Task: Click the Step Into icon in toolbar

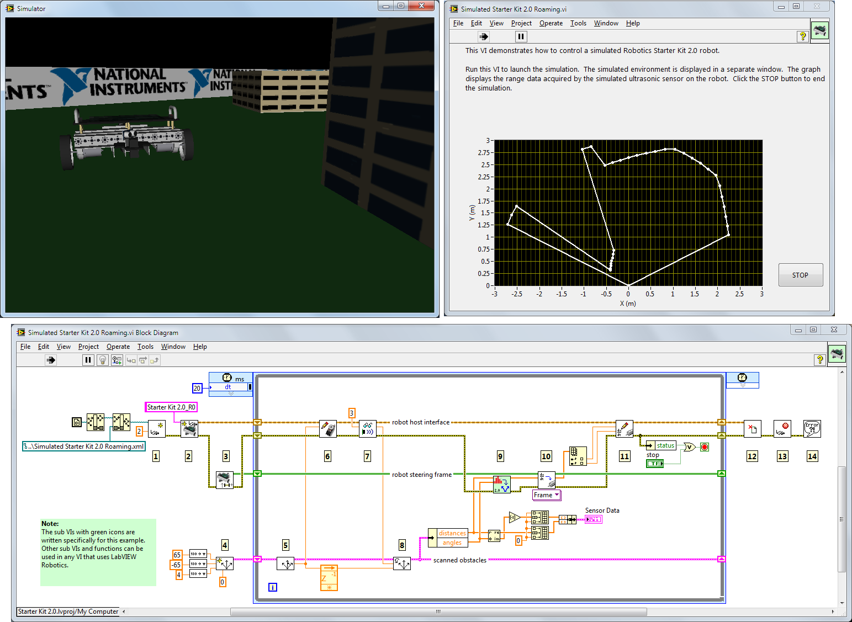Action: pos(131,360)
